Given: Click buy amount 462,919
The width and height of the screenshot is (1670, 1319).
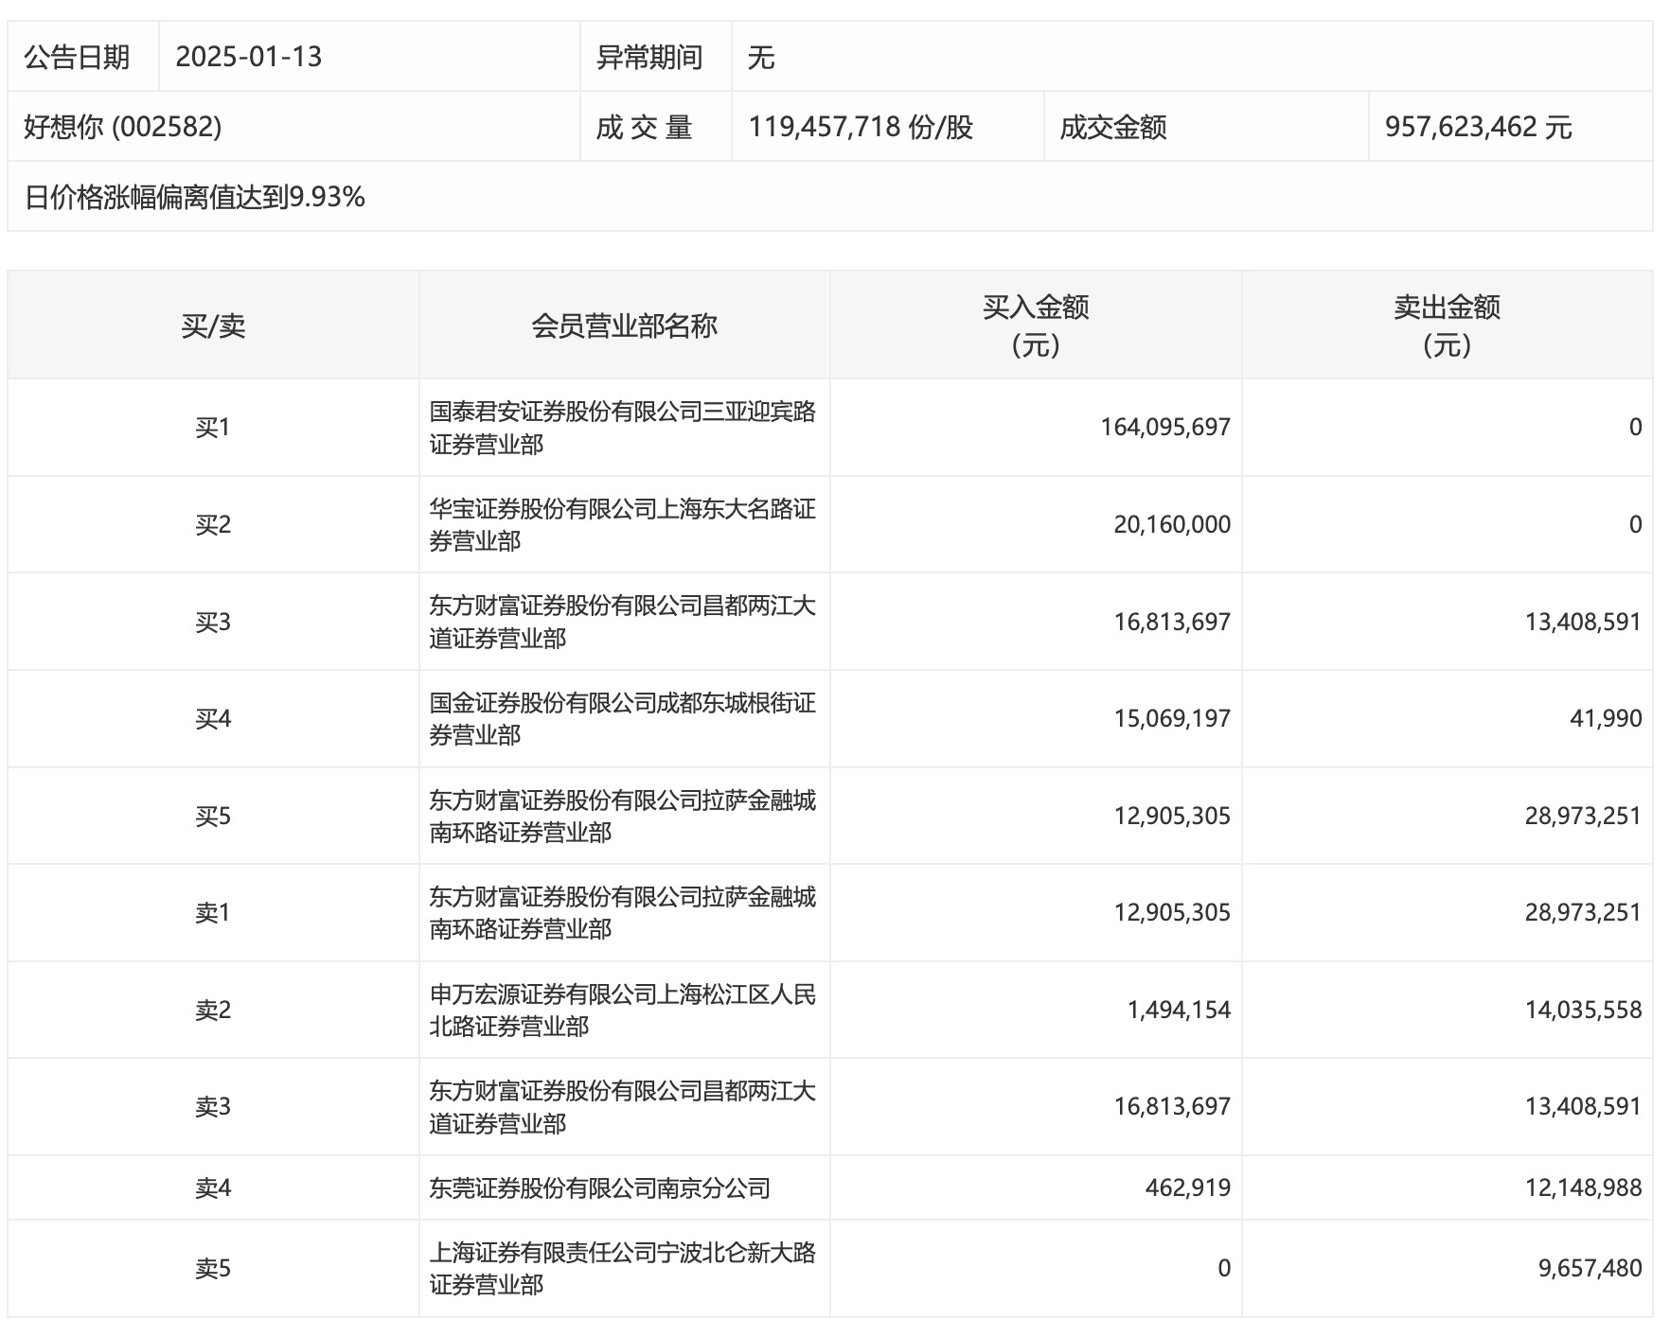Looking at the screenshot, I should [x=1188, y=1187].
